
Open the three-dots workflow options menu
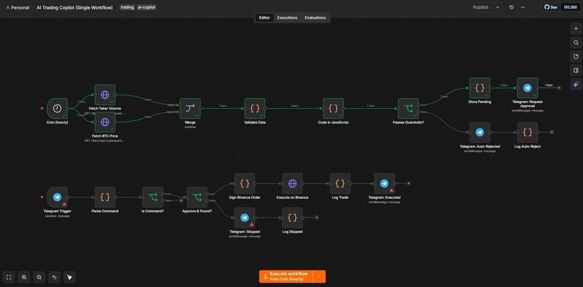pos(523,7)
